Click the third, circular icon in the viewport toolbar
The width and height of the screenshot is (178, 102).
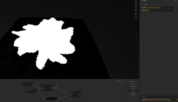136,7
